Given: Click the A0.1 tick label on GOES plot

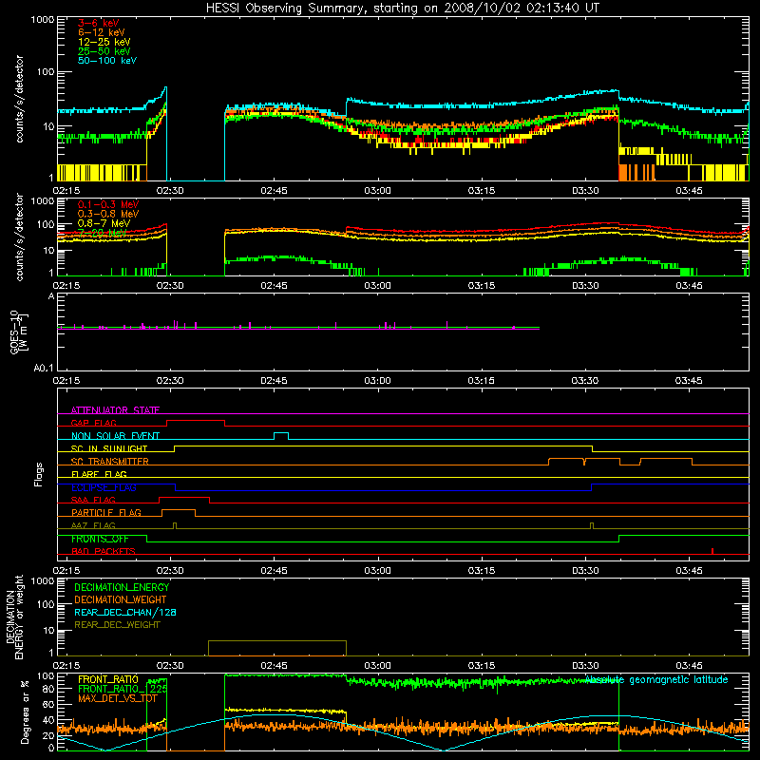Looking at the screenshot, I should click(44, 369).
